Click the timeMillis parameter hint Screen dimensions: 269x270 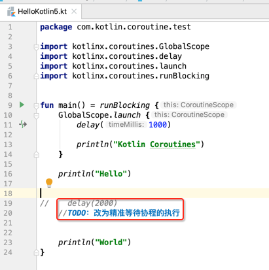[x=126, y=124]
